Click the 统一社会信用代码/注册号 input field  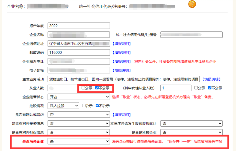click(x=191, y=35)
